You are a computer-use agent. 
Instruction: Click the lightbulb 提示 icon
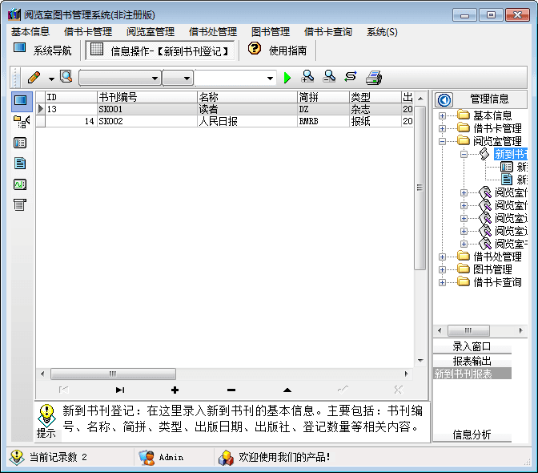click(46, 415)
